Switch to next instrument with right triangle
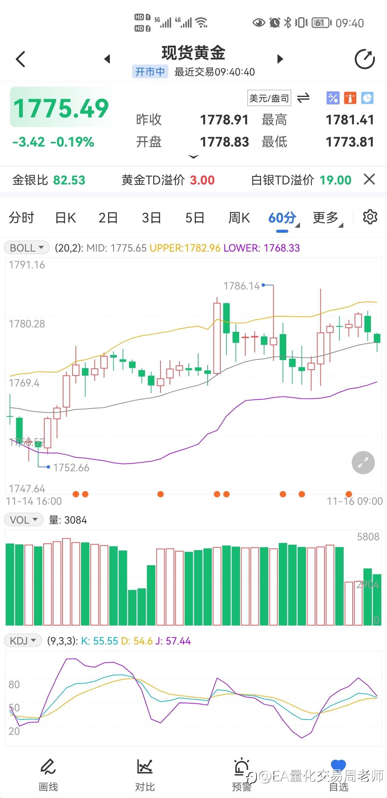Viewport: 387px width, 798px height. [280, 59]
